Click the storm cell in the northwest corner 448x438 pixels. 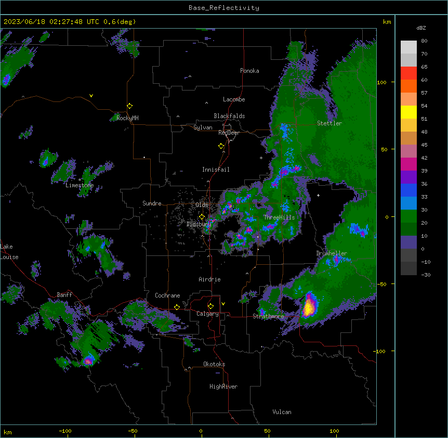pos(6,79)
